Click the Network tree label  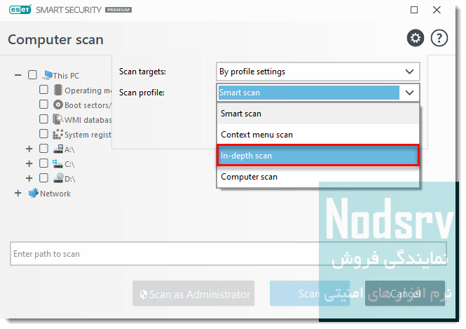pyautogui.click(x=55, y=194)
